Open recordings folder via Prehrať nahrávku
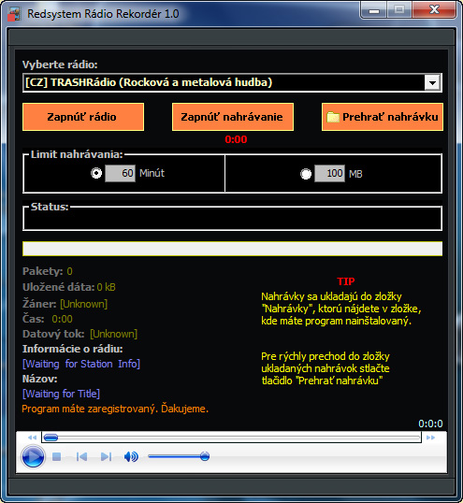The image size is (463, 503). pos(383,117)
